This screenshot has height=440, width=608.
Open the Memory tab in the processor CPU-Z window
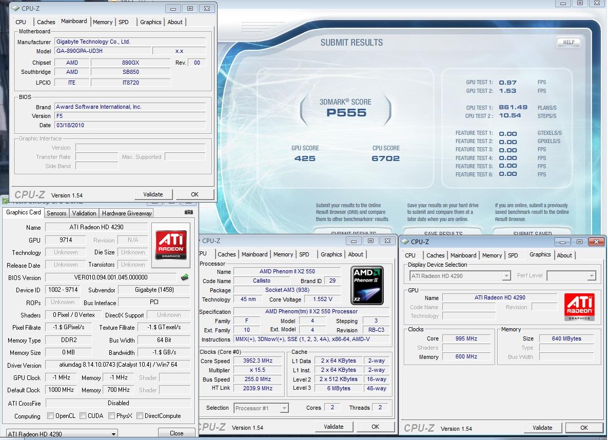[283, 254]
